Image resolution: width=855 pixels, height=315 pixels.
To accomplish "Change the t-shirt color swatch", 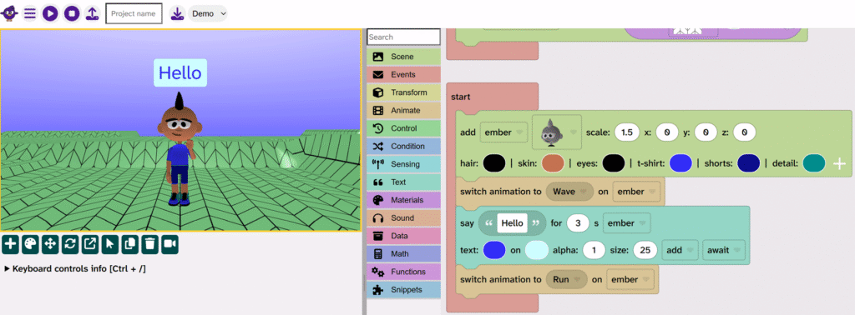I will (x=681, y=163).
